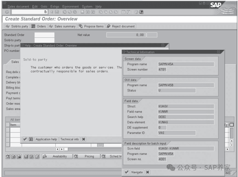The width and height of the screenshot is (238, 177).
Task: Click the Sched. lines button
Action: pos(112,156)
